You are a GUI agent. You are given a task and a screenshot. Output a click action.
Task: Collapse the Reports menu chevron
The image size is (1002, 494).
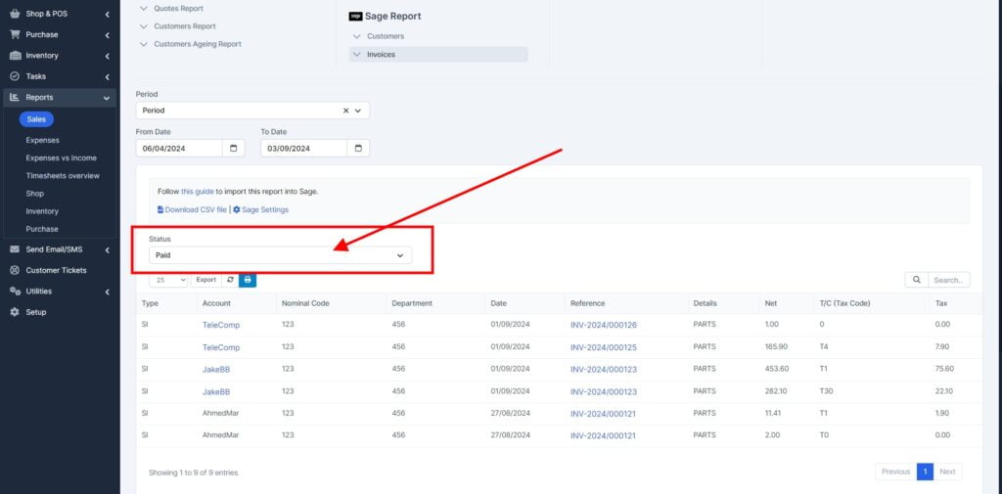(x=107, y=98)
